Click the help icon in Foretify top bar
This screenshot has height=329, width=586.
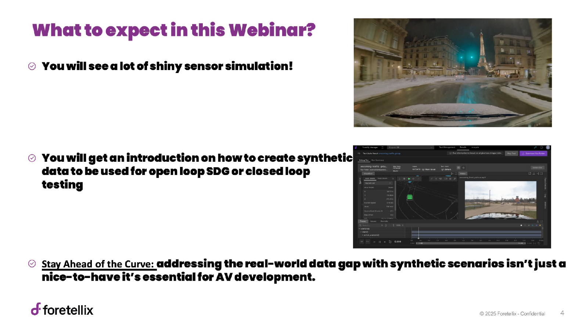(x=542, y=147)
